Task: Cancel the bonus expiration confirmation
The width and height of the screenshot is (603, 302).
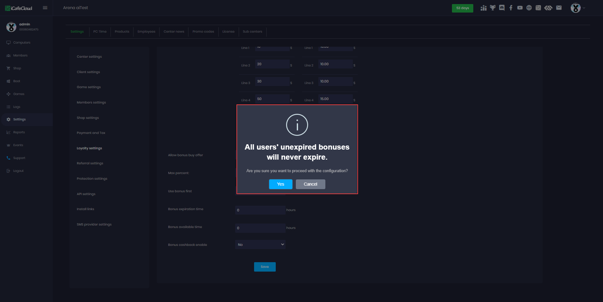Action: 311,184
